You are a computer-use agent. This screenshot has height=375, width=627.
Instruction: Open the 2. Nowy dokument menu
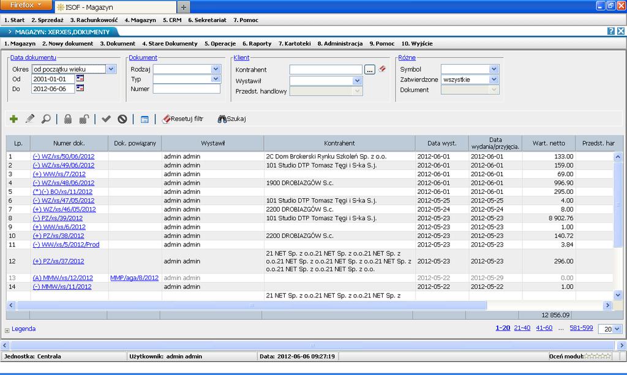(x=67, y=43)
